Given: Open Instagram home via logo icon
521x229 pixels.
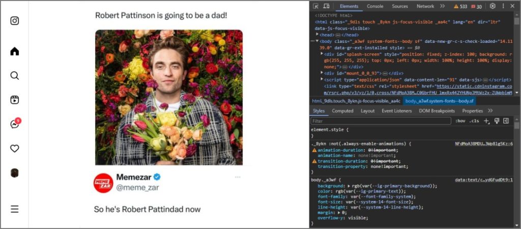Looking at the screenshot, I should click(14, 21).
